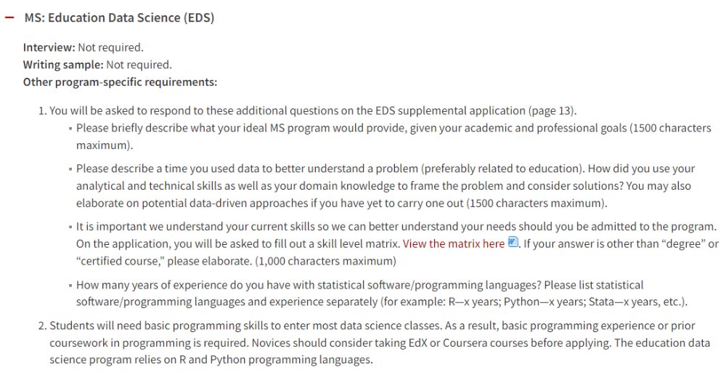Click the 'MS: Education Data Science (EDS)' heading
The width and height of the screenshot is (726, 383).
coord(120,17)
